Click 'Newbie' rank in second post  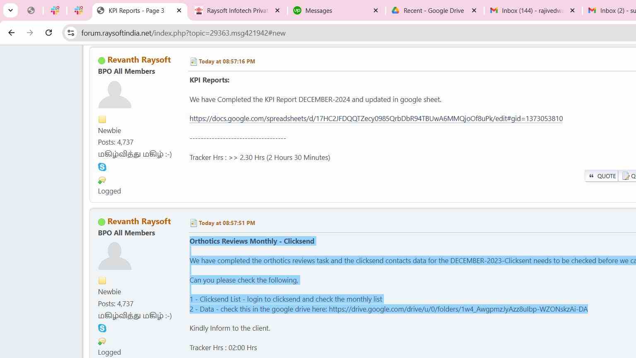[109, 292]
